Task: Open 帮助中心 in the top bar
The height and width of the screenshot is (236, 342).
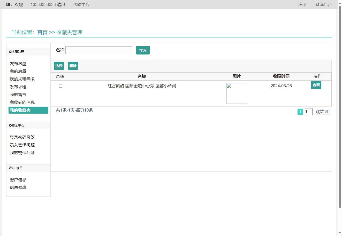Action: [x=81, y=4]
